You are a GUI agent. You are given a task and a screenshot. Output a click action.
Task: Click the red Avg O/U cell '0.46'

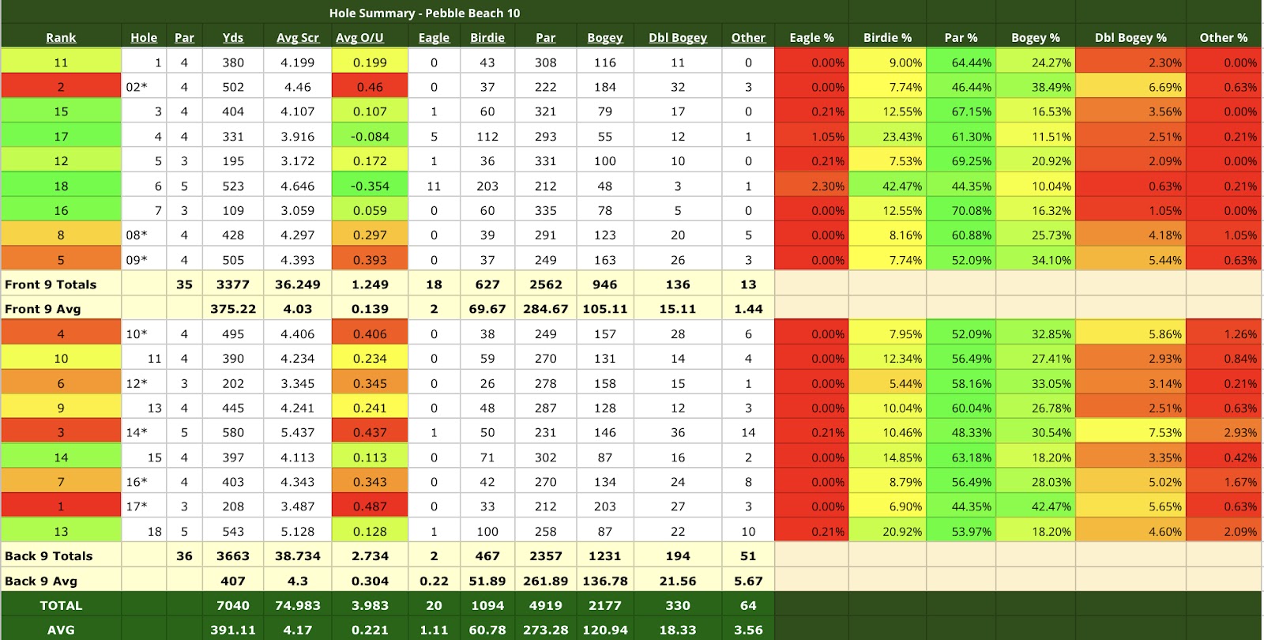(370, 87)
